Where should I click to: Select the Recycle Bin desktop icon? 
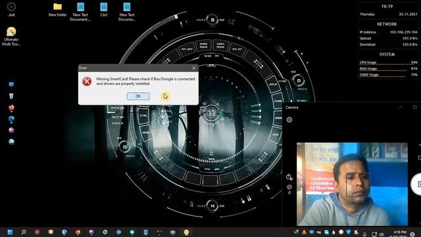pyautogui.click(x=11, y=96)
